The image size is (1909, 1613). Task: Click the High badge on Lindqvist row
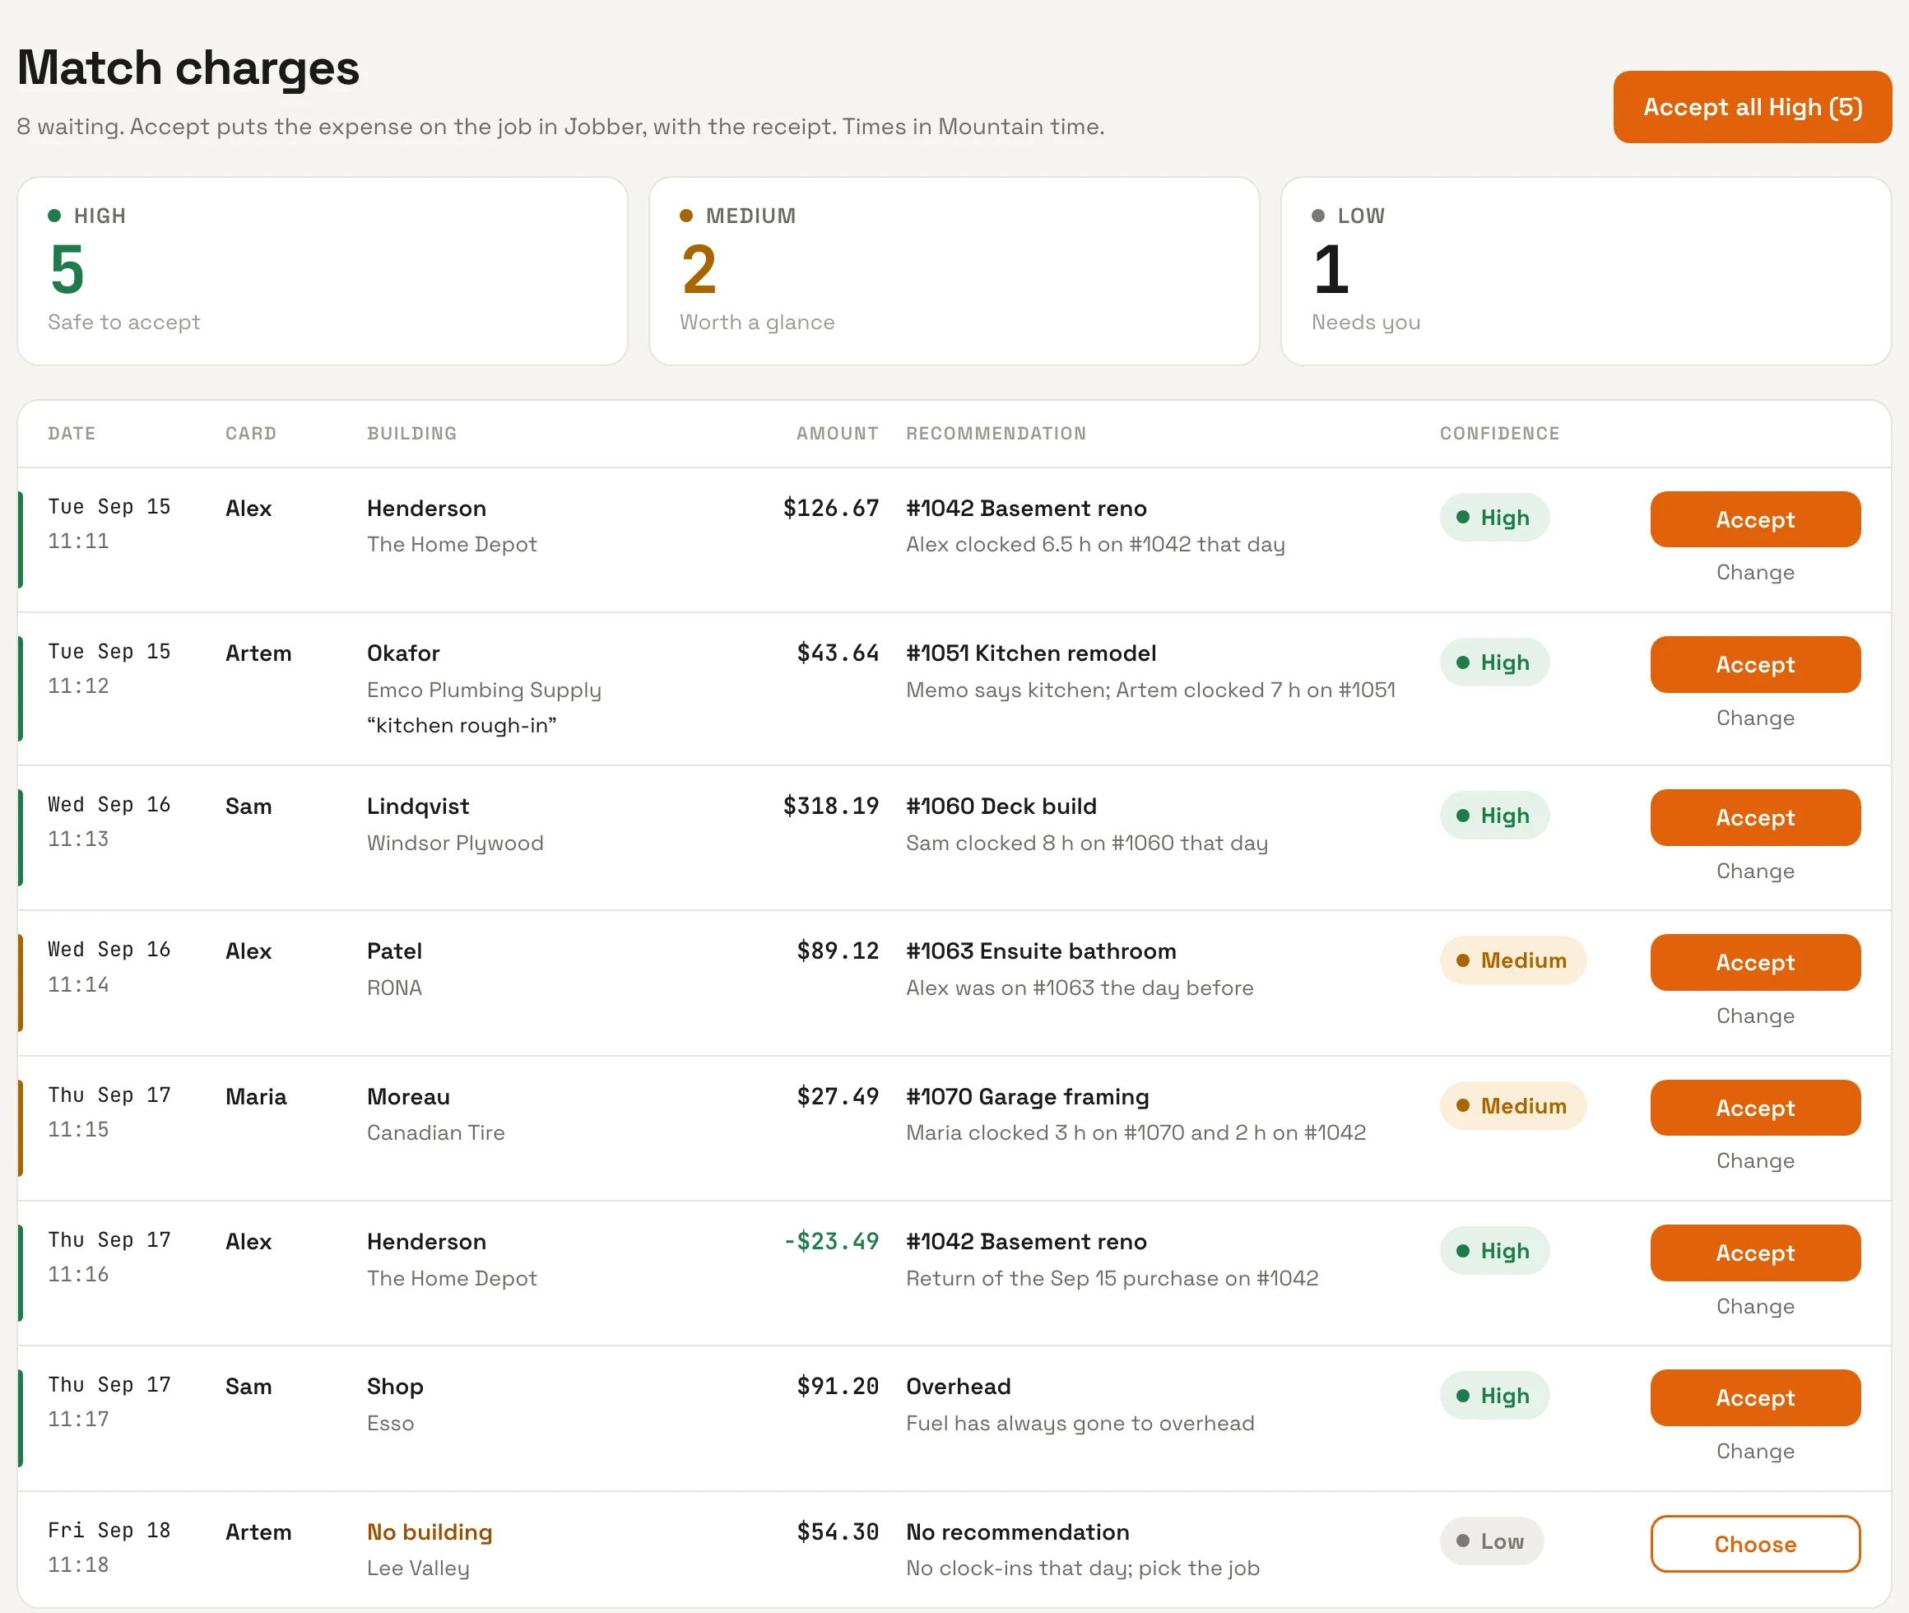click(1494, 816)
